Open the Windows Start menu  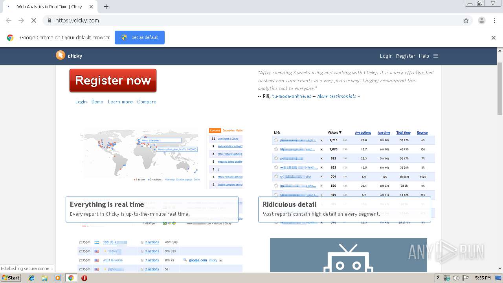11,278
